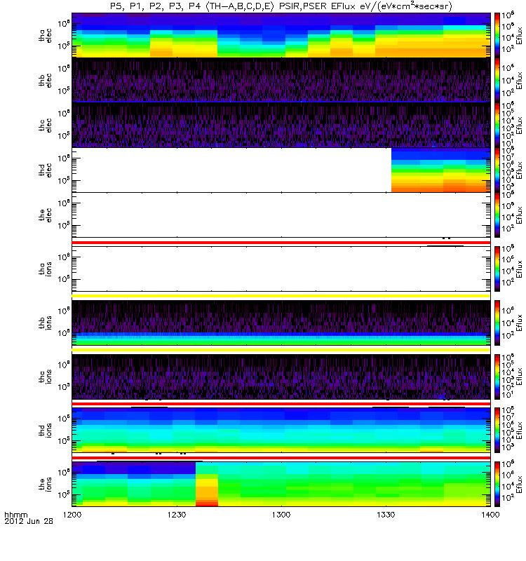
Task: Click the color bar beside tha ions panel
Action: click(x=497, y=269)
